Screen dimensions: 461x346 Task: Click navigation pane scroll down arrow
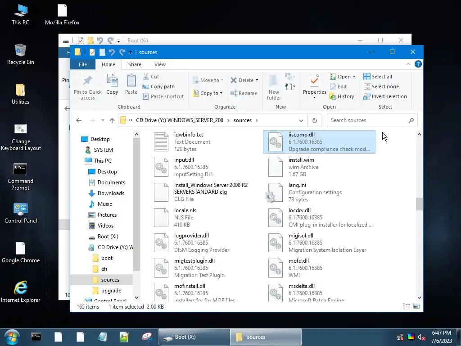(x=136, y=297)
